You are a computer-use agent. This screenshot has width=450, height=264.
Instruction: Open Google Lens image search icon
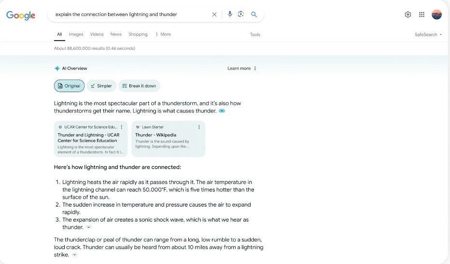click(x=241, y=14)
